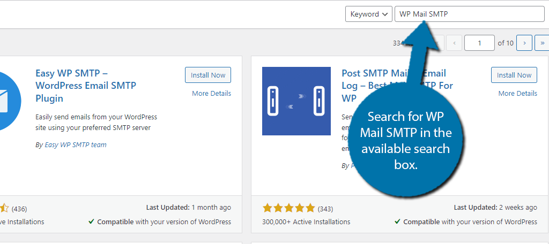The width and height of the screenshot is (549, 244).
Task: View More Details for Post SMTP Mailer
Action: click(x=517, y=93)
